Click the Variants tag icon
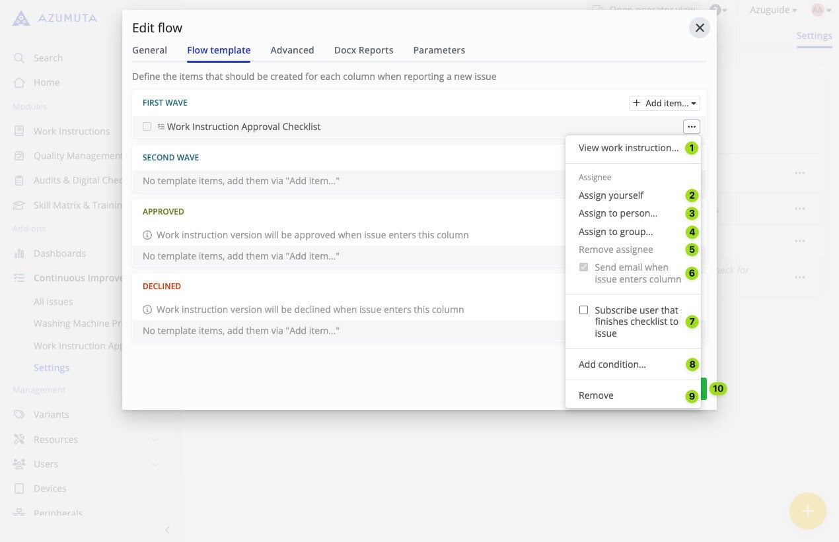Image resolution: width=839 pixels, height=542 pixels. 19,415
